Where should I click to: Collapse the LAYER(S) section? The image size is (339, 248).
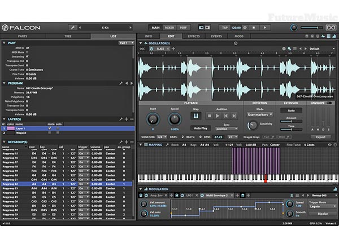4,119
